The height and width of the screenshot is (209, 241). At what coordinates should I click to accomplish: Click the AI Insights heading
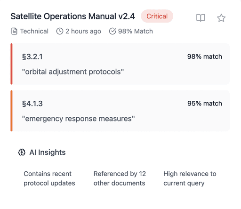48,152
